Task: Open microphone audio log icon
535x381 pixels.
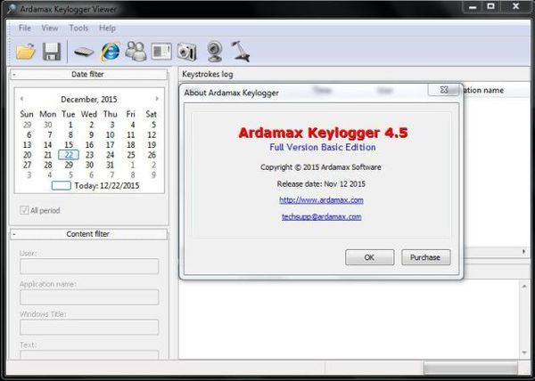Action: pos(241,52)
